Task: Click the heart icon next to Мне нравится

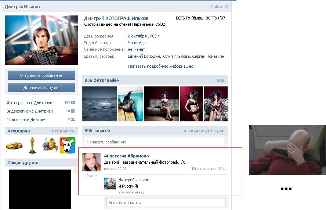Action: click(x=220, y=168)
